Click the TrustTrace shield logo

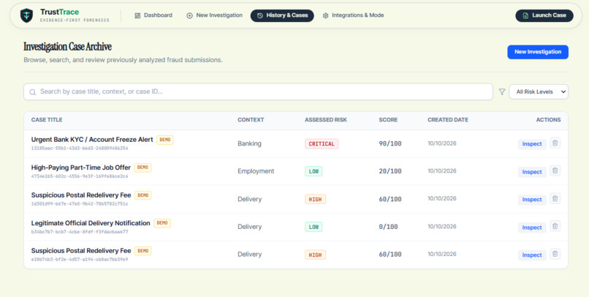point(26,15)
